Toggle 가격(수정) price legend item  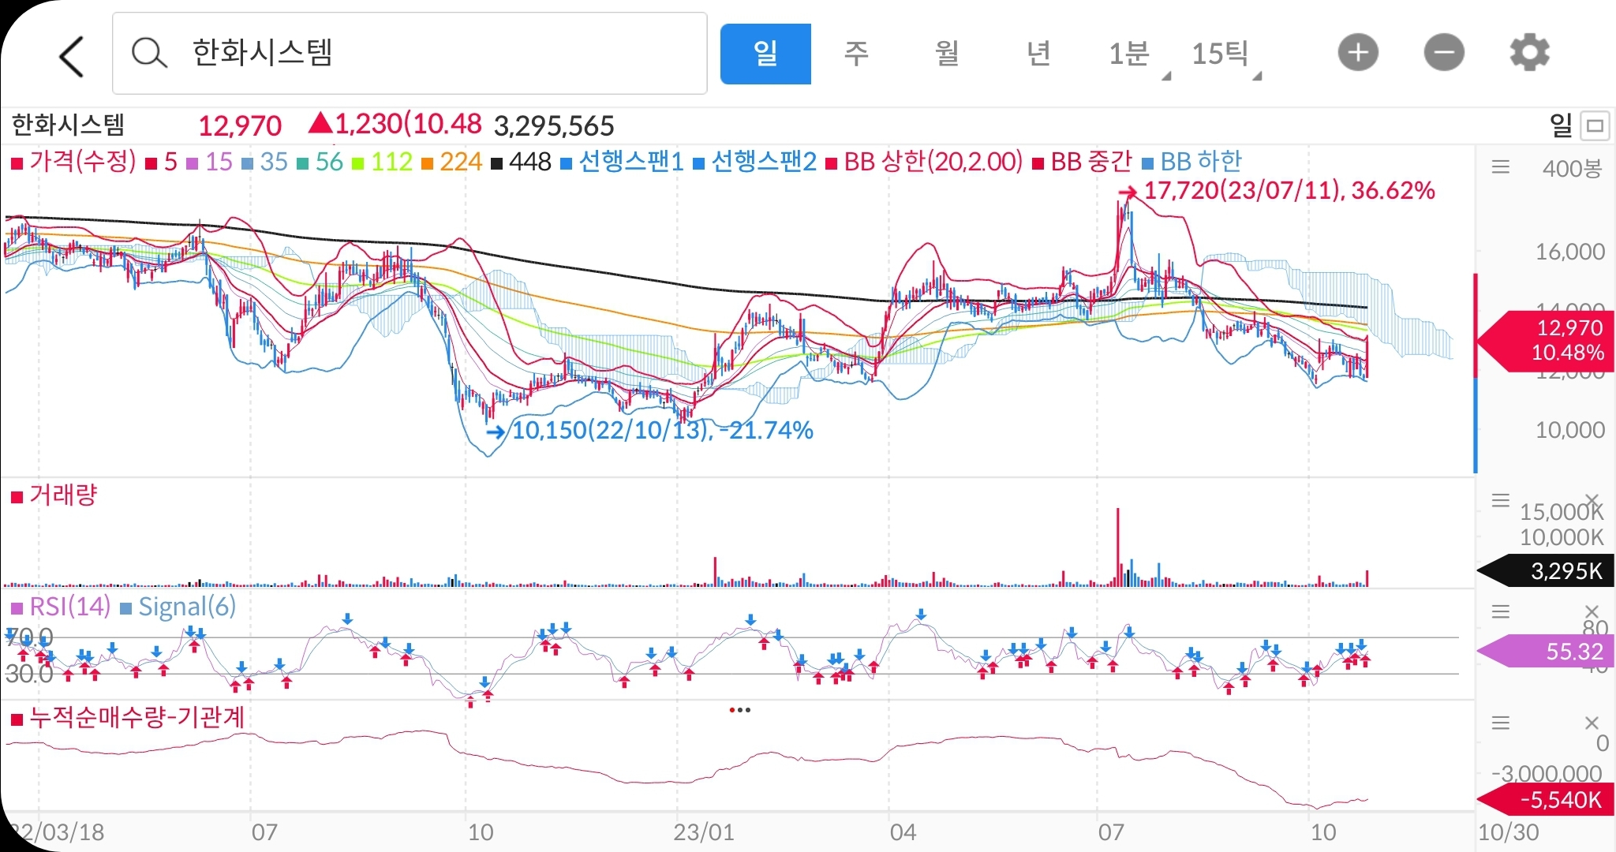tap(73, 162)
